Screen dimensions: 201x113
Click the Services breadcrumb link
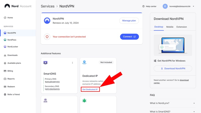(47, 6)
